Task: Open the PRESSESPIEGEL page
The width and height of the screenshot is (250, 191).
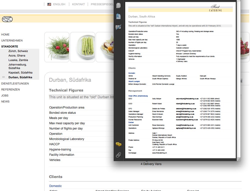Action: 102,4
